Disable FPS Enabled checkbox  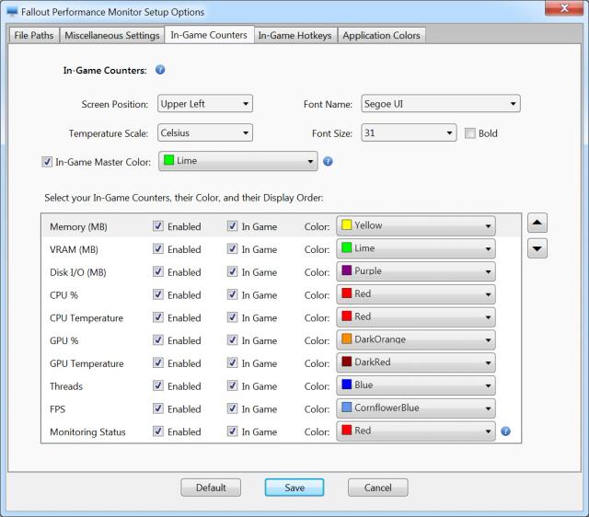pyautogui.click(x=158, y=408)
